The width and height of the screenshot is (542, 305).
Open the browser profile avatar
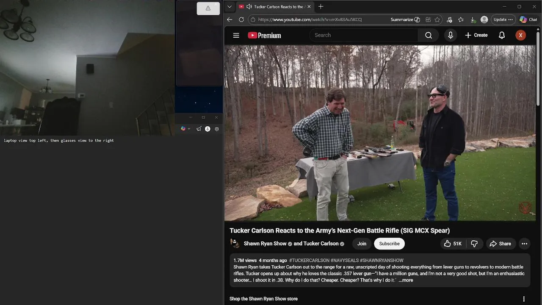click(x=484, y=19)
